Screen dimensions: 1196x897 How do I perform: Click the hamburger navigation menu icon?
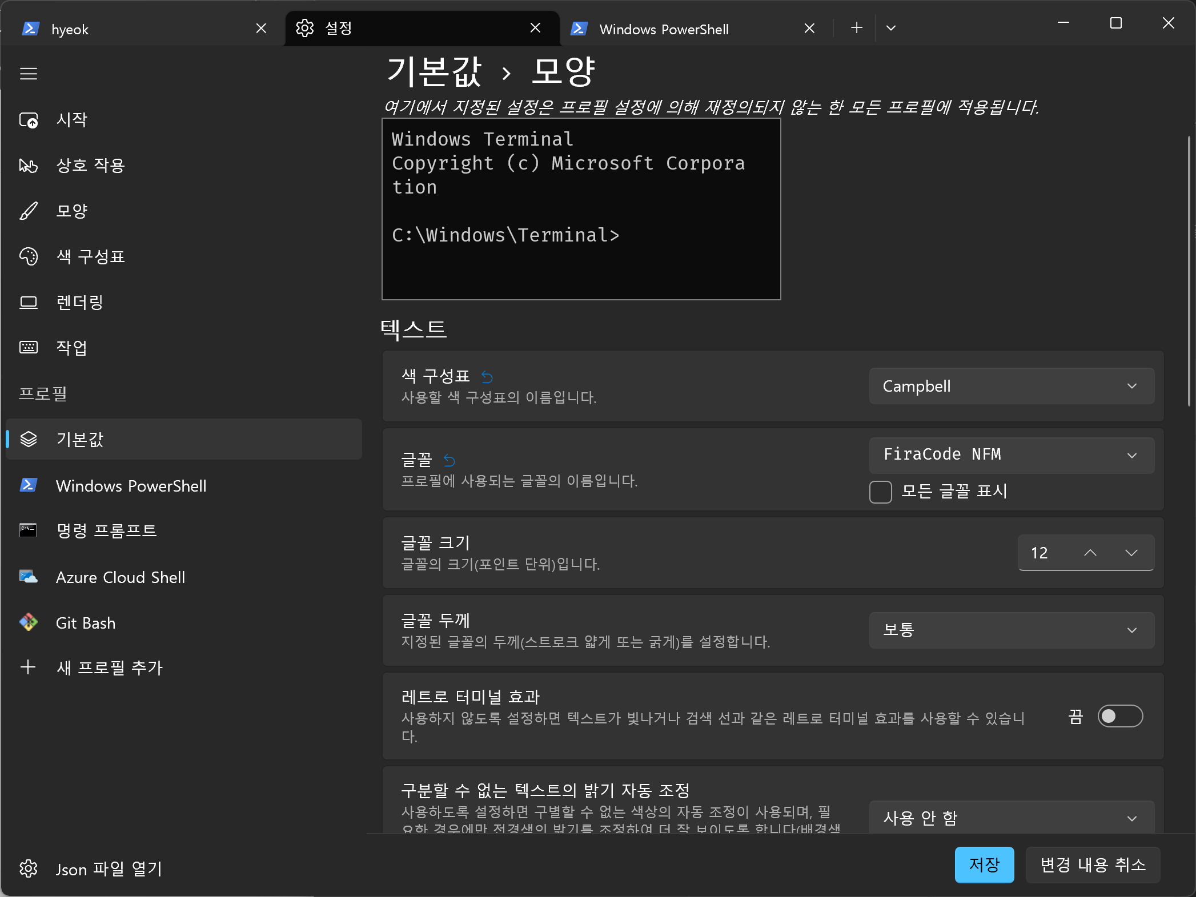tap(29, 74)
